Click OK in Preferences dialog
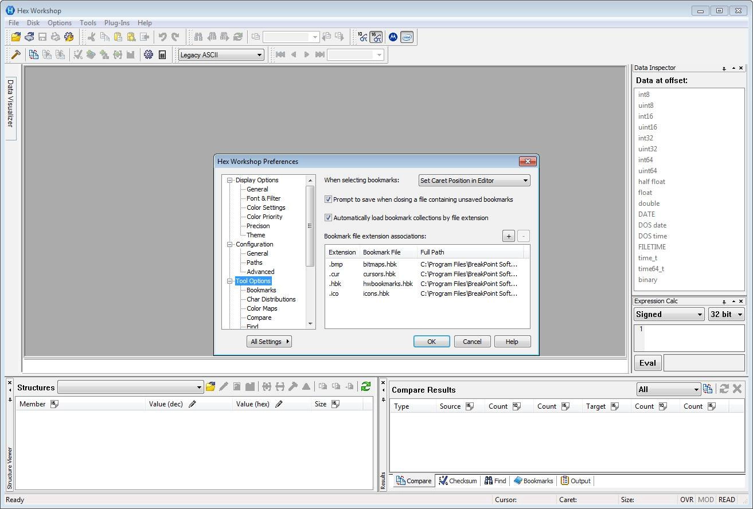The height and width of the screenshot is (509, 753). pyautogui.click(x=431, y=342)
